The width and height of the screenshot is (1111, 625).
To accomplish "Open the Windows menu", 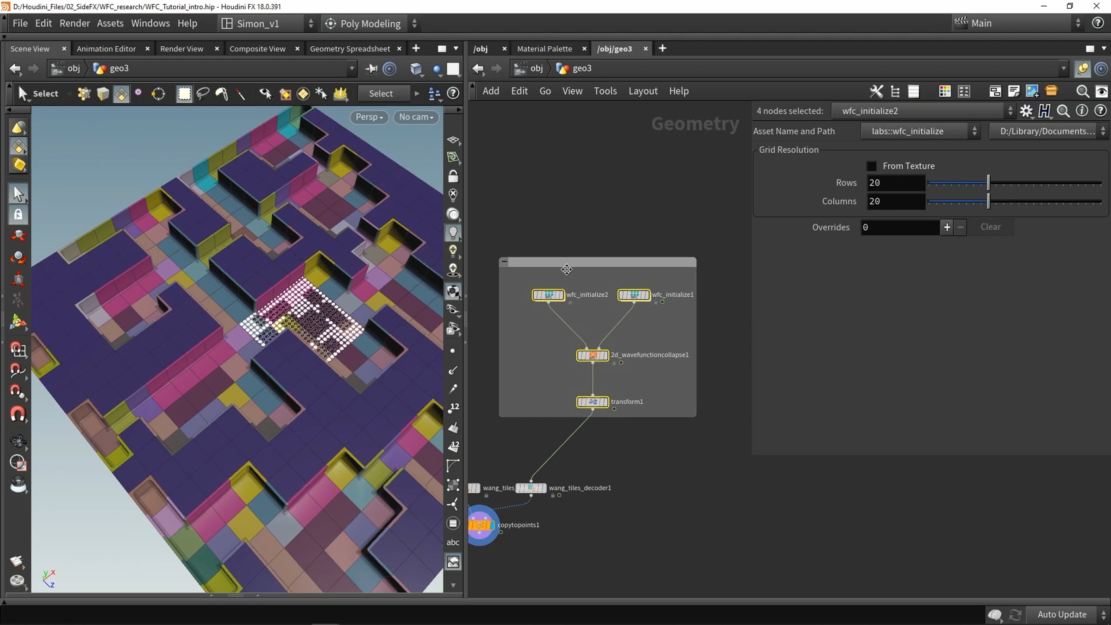I will (150, 23).
